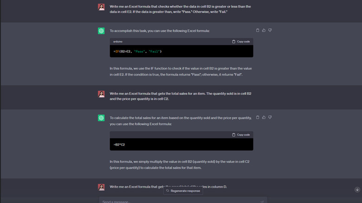This screenshot has height=203, width=362.
Task: Click the =IF(B2>E2, "Pass", "Fail") code line
Action: (x=137, y=51)
